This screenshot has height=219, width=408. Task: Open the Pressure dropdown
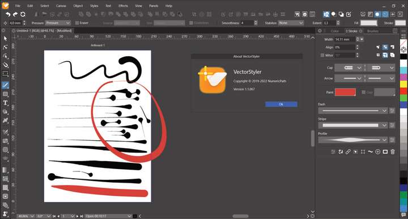[x=58, y=23]
